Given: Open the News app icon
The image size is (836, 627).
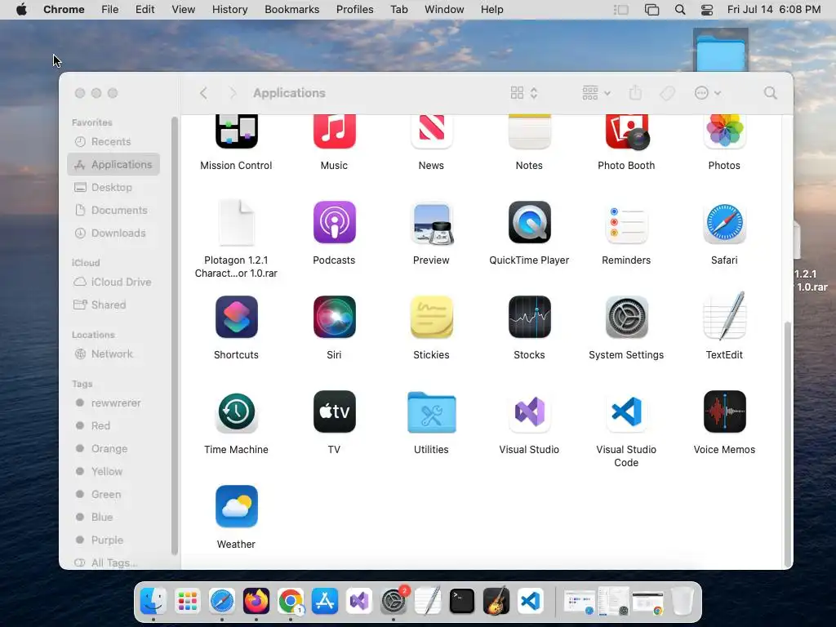Looking at the screenshot, I should click(431, 131).
